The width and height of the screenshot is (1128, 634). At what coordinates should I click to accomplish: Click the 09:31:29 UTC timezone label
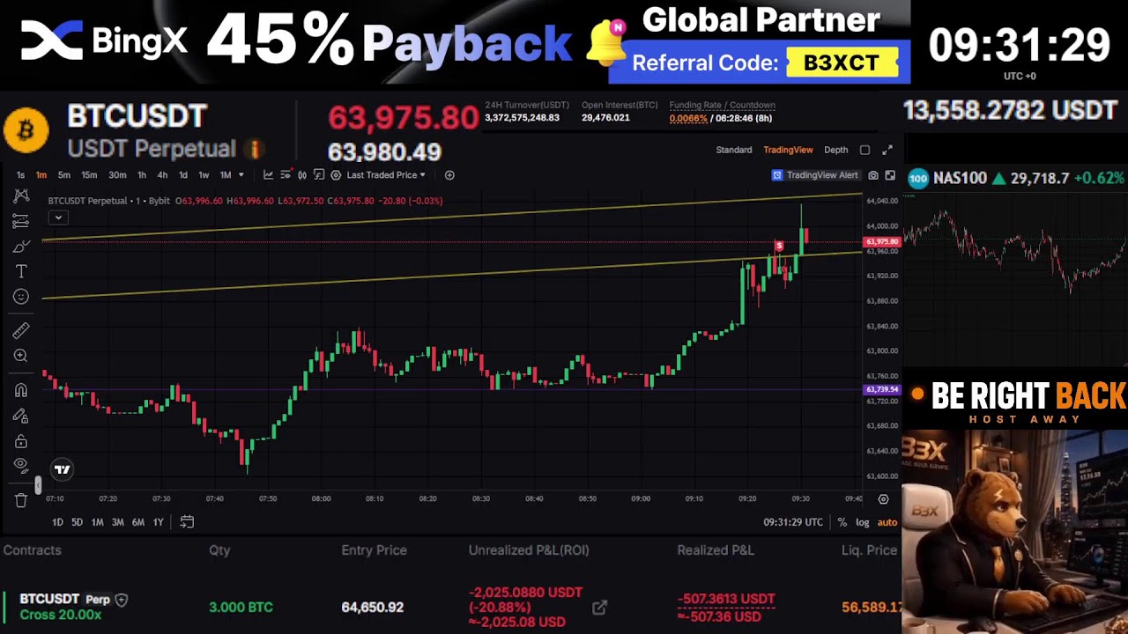[x=793, y=522]
